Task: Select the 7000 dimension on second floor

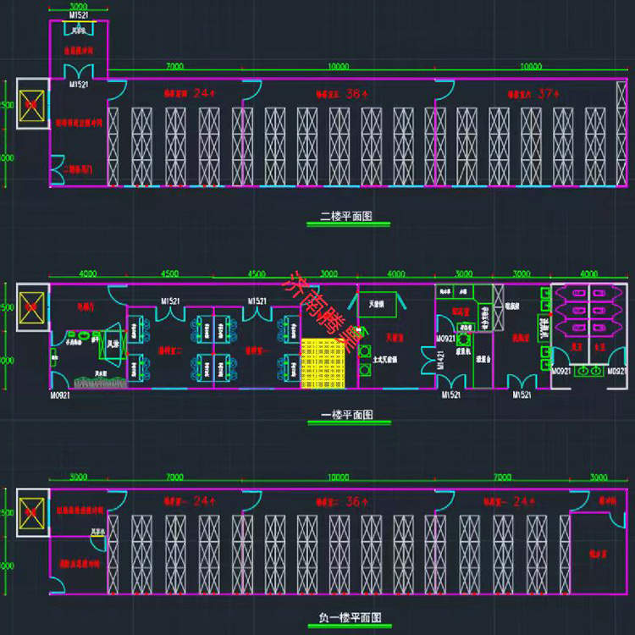Action: pos(174,66)
